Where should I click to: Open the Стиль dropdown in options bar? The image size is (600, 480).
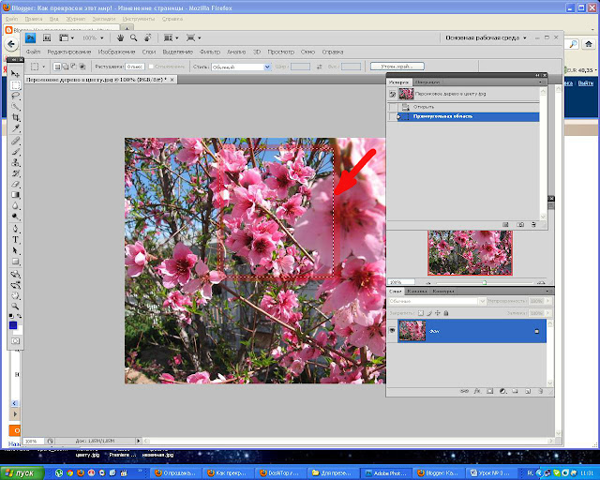coord(240,67)
